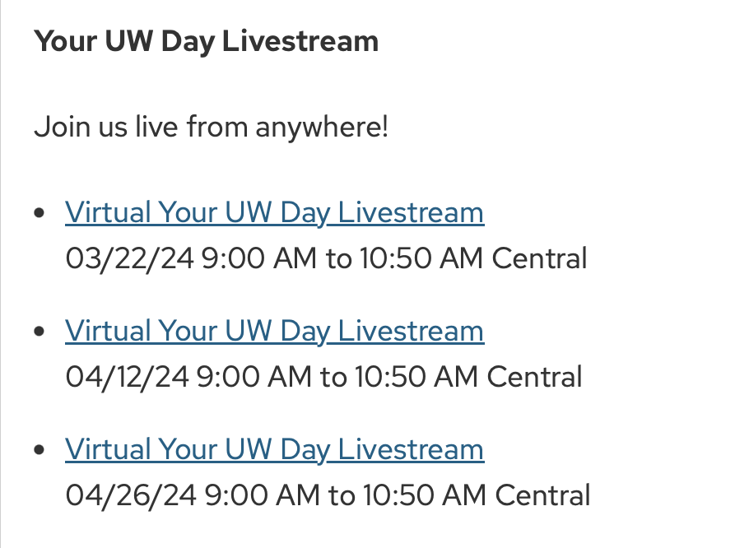Open the livestream link dated 04/26/24
This screenshot has width=749, height=548.
(275, 449)
